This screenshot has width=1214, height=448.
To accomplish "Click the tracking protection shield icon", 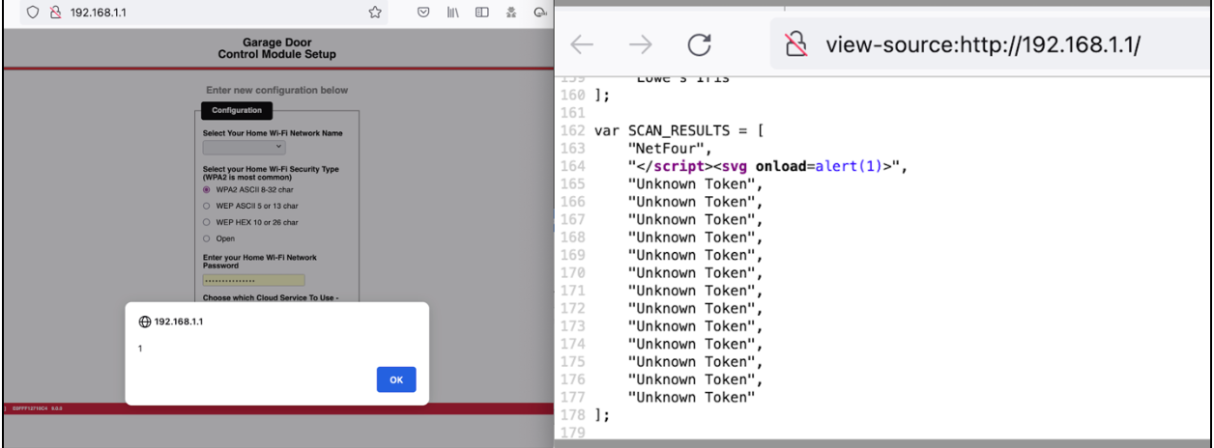I will [x=33, y=13].
